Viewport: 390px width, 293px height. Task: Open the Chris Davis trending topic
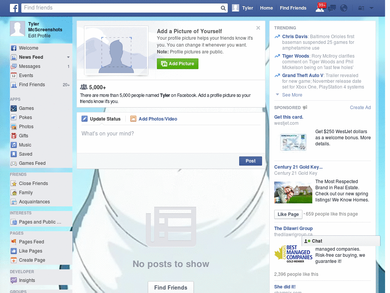[x=295, y=37]
